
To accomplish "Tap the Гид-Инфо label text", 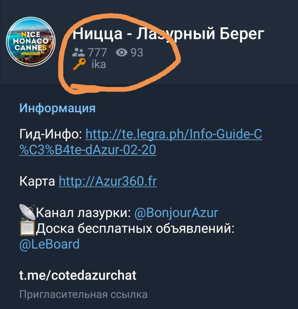I will [51, 134].
